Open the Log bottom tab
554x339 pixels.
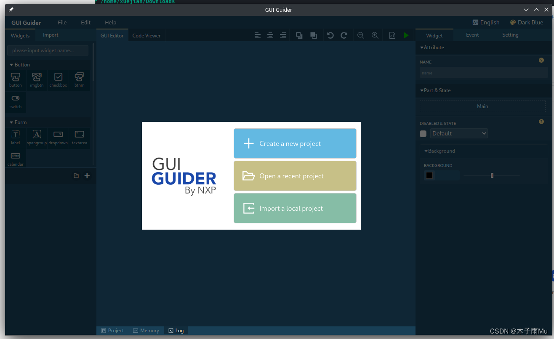pos(176,331)
